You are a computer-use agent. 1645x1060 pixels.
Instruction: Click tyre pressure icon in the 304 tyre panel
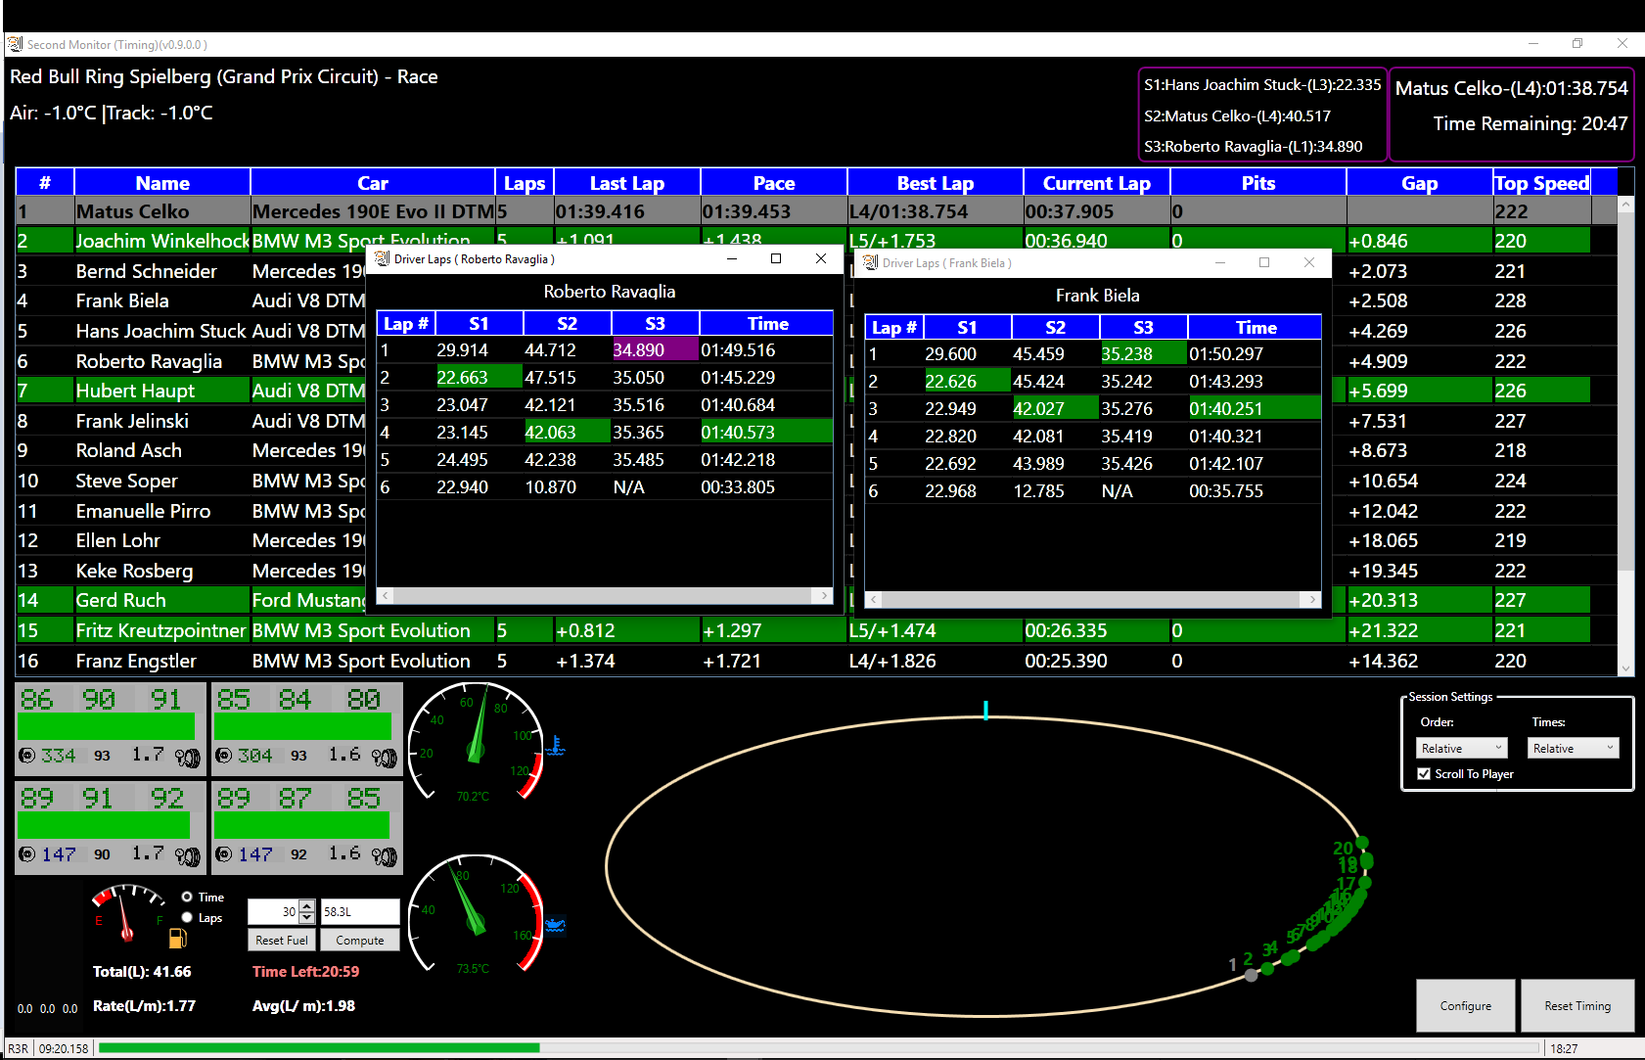(385, 758)
